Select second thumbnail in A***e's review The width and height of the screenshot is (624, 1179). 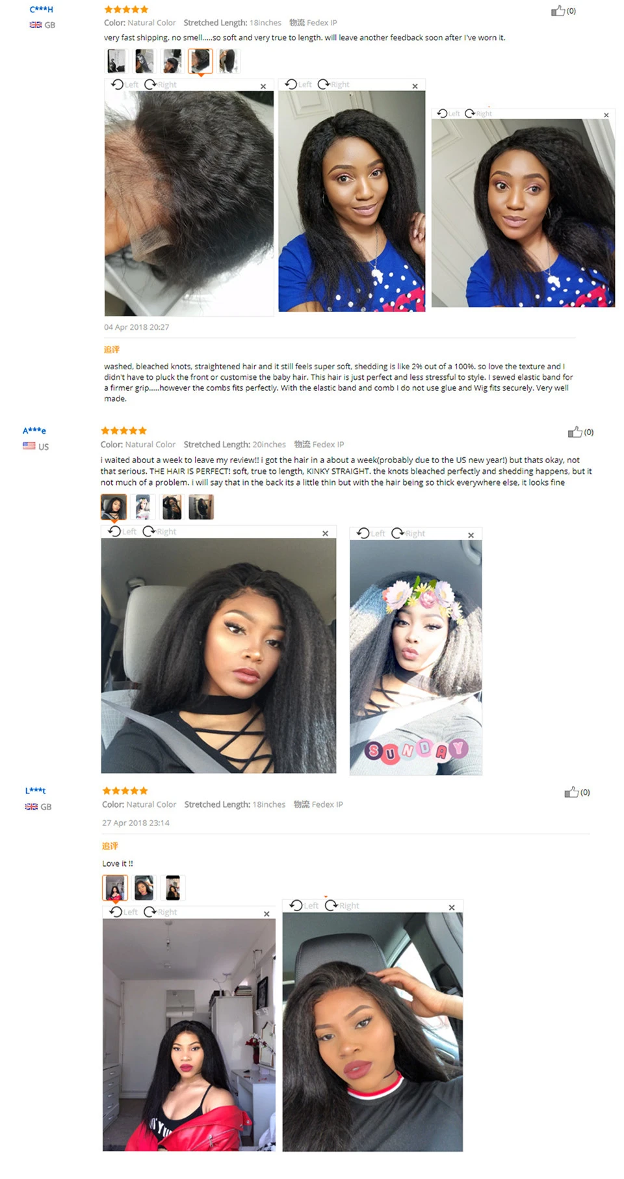click(143, 507)
